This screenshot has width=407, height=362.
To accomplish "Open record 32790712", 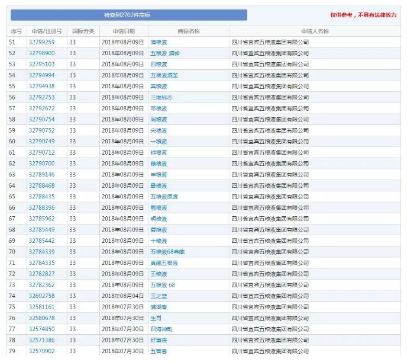I will (42, 152).
